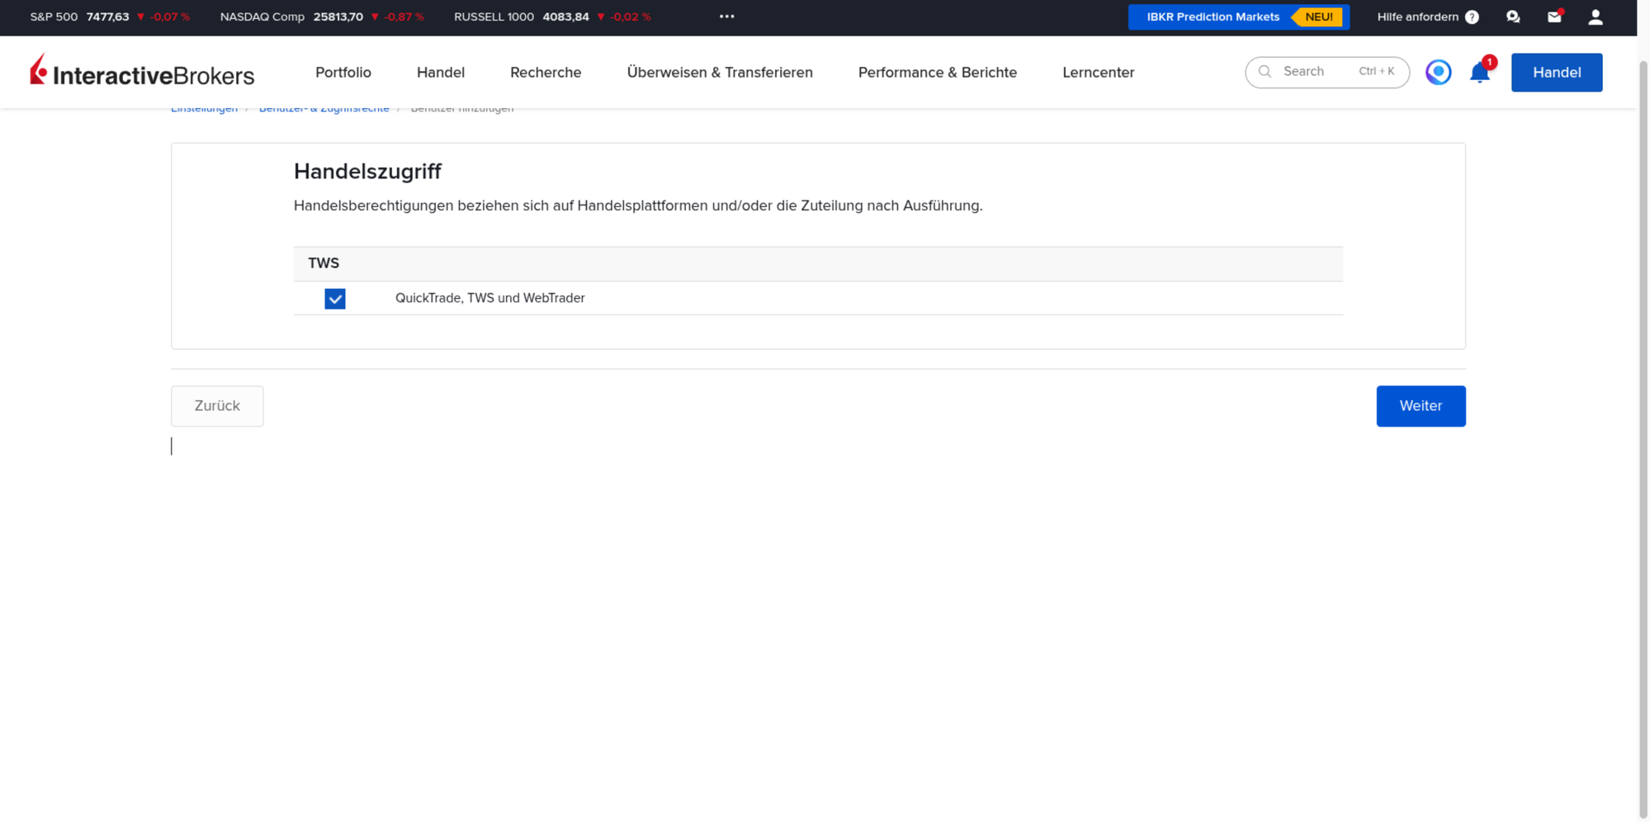Open the Portfolio menu
The width and height of the screenshot is (1650, 822).
click(x=343, y=73)
